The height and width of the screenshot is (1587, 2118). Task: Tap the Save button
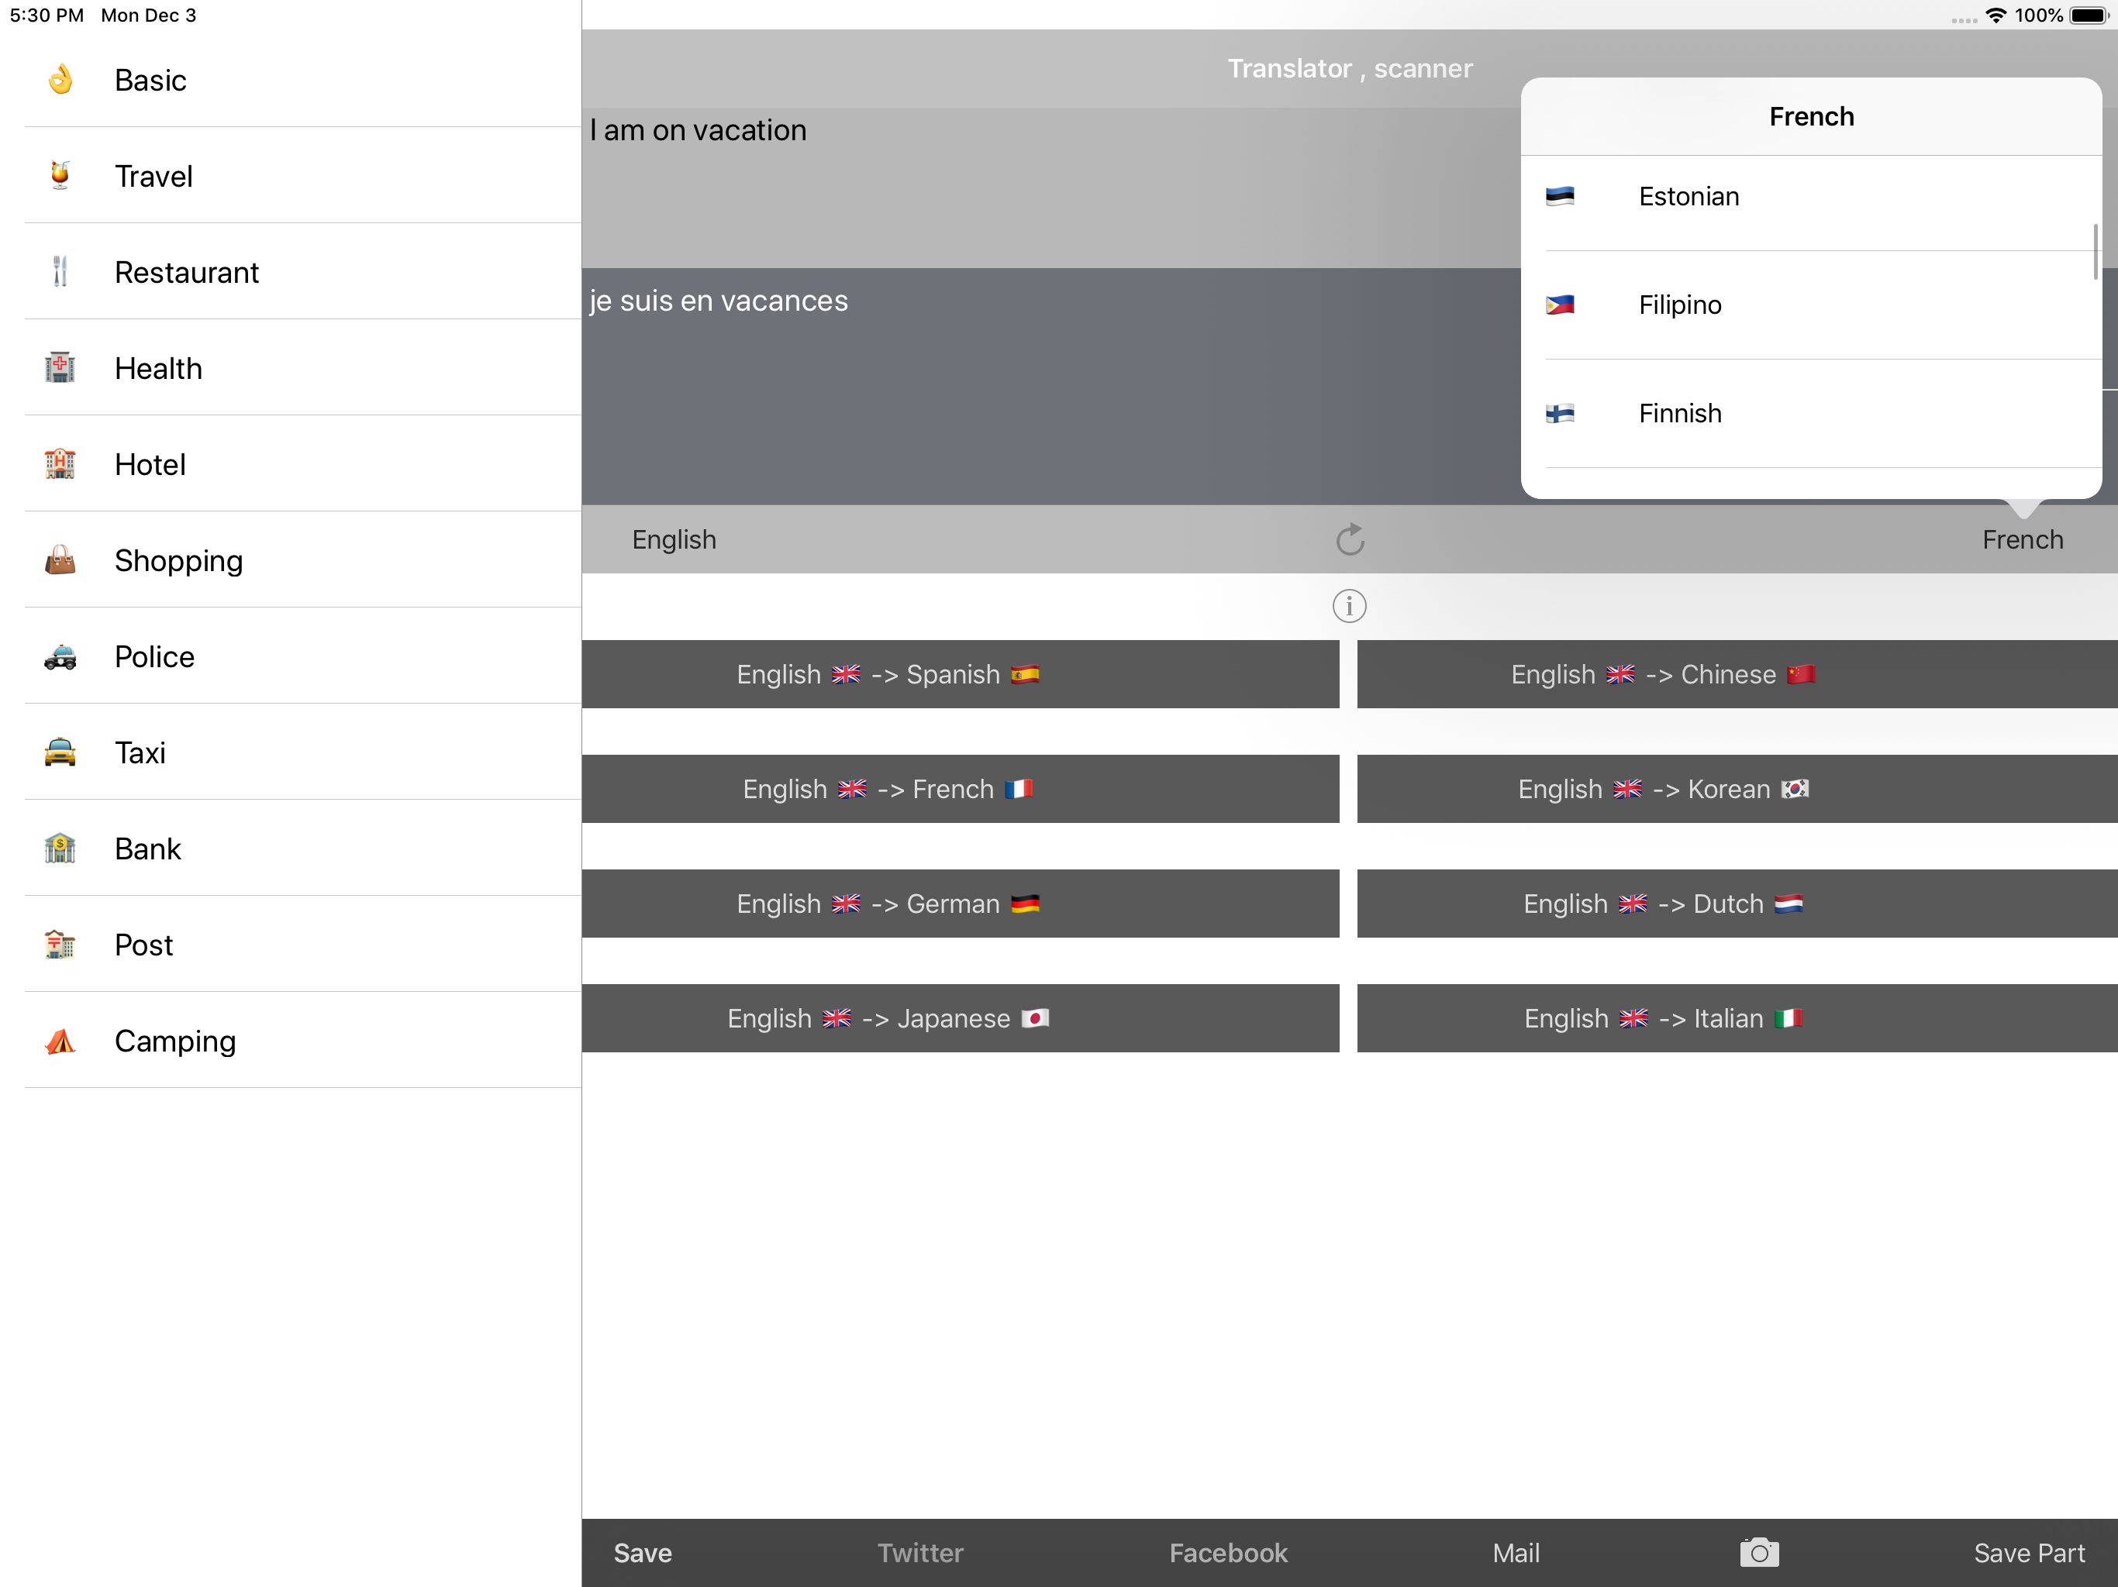point(643,1553)
